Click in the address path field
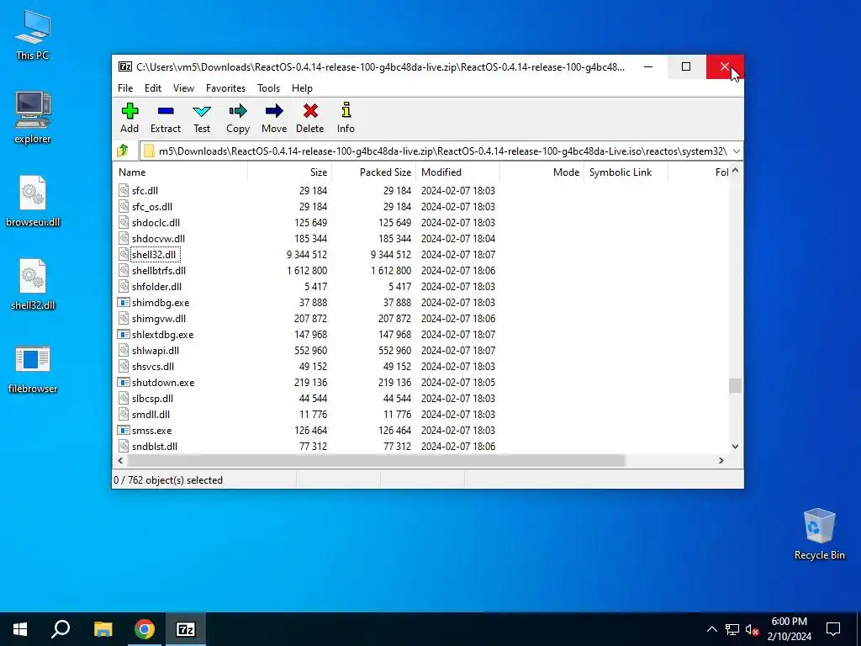Screen dimensions: 861x646 tap(436, 151)
